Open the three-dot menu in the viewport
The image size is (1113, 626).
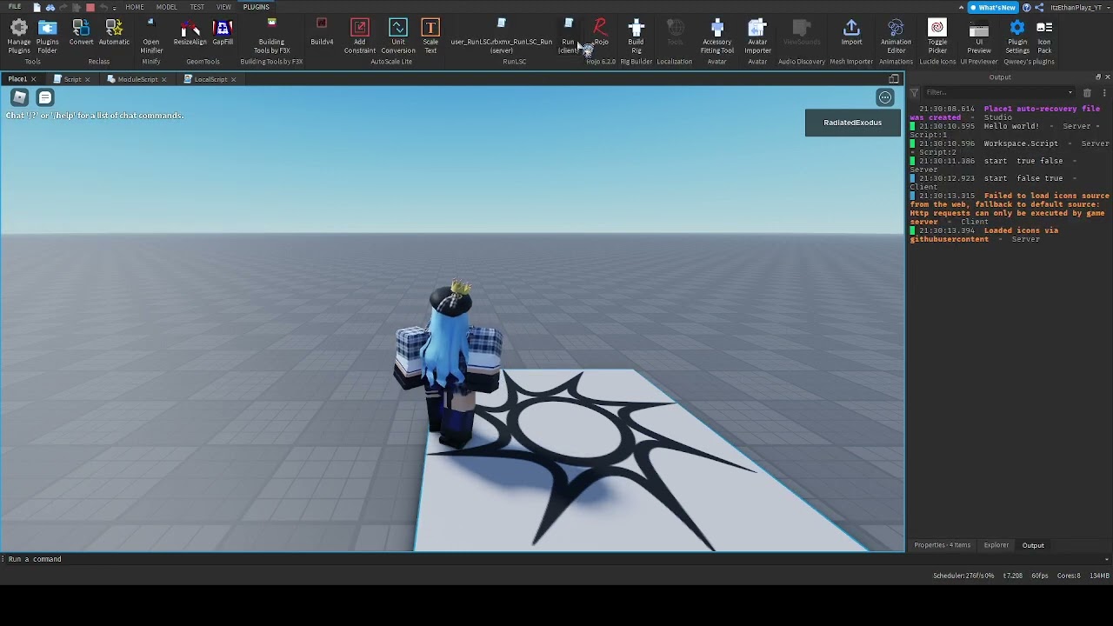coord(885,97)
